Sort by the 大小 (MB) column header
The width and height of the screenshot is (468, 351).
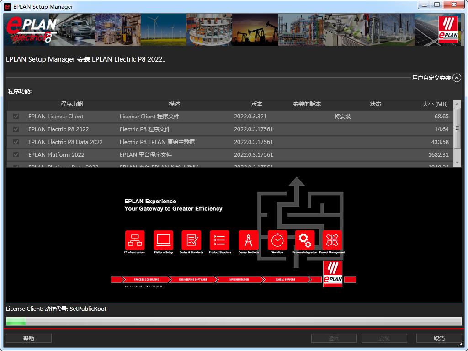pos(435,104)
